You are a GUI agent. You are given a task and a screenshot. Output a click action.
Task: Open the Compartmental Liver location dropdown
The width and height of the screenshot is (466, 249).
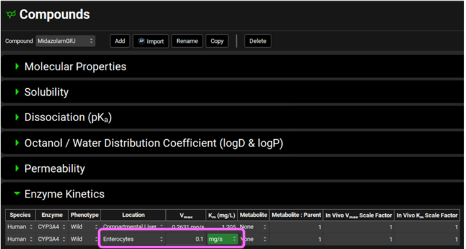pos(132,227)
